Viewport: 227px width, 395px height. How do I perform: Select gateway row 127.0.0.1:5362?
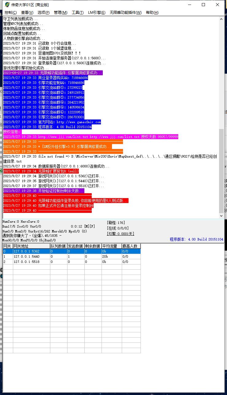[72, 251]
